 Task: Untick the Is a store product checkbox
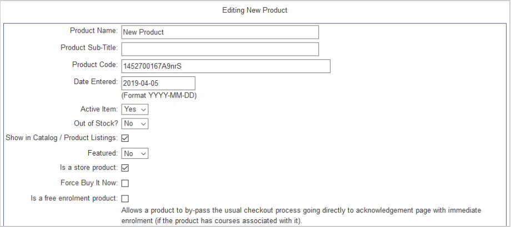(125, 168)
